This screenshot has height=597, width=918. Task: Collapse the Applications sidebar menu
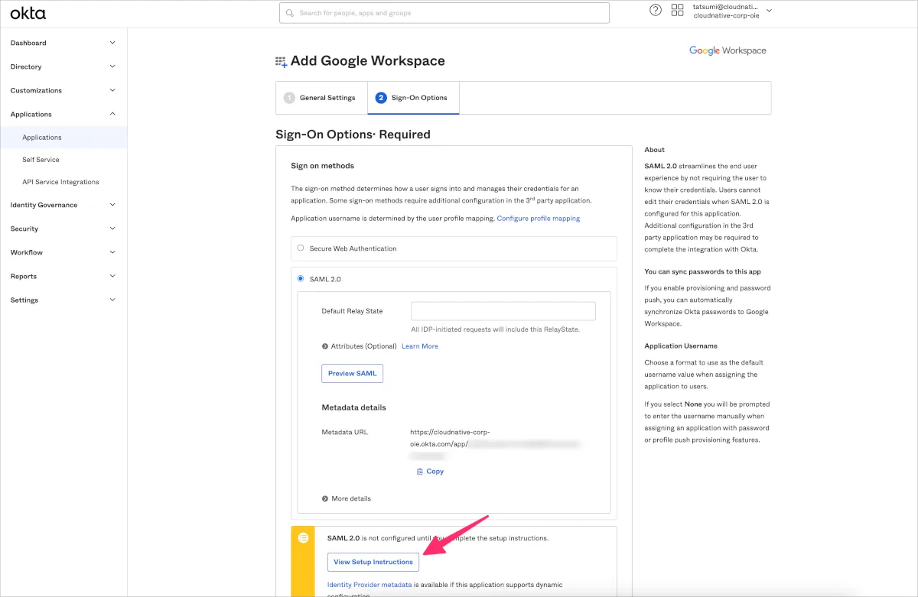point(112,114)
